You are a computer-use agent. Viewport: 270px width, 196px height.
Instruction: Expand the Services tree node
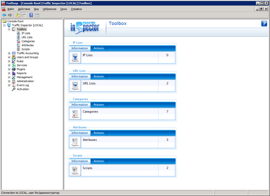point(9,65)
